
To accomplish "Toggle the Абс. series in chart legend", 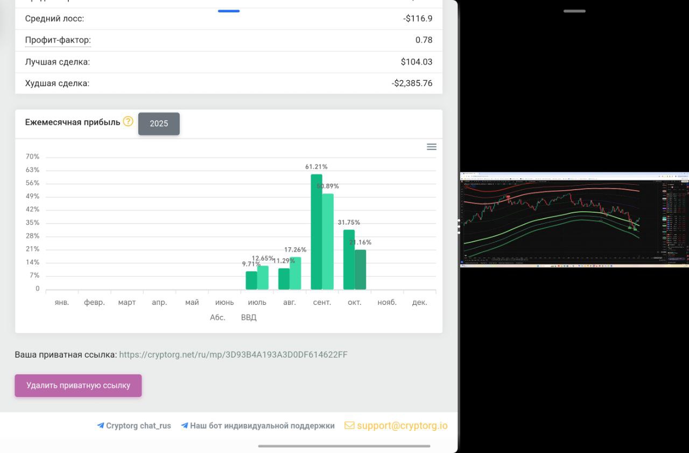I will coord(217,317).
